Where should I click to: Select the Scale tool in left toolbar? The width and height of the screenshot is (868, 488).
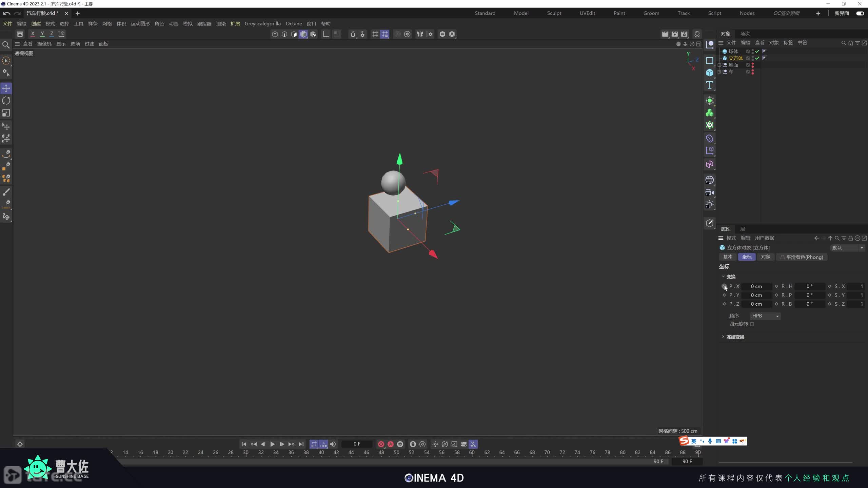(6, 113)
